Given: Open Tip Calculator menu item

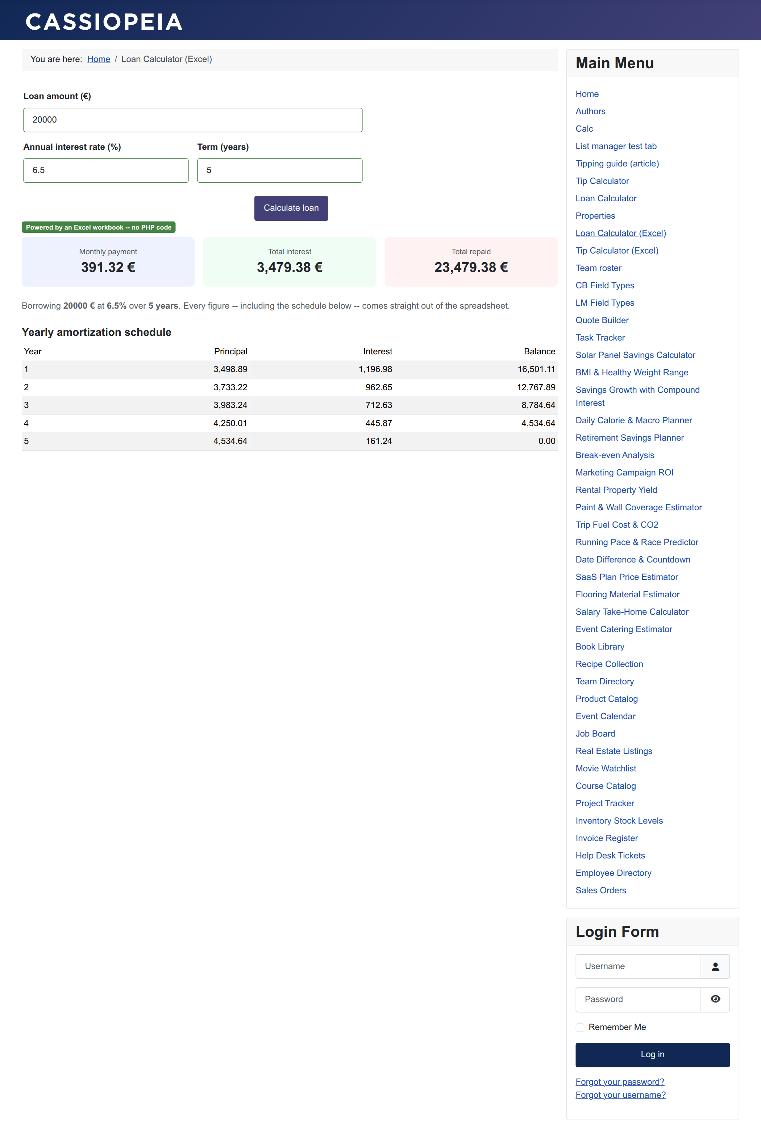Looking at the screenshot, I should coord(602,181).
